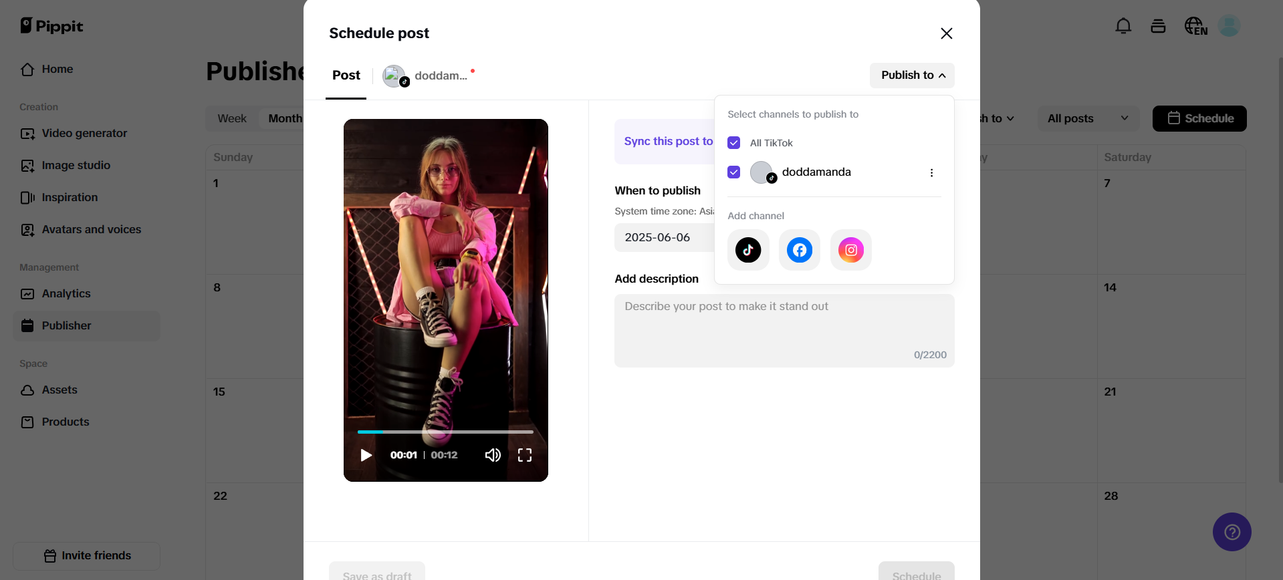1283x580 pixels.
Task: Switch calendar to Month view
Action: tap(285, 118)
